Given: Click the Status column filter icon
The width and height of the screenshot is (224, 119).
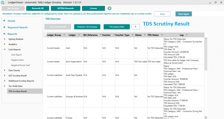Looking at the screenshot, I should [144, 35].
